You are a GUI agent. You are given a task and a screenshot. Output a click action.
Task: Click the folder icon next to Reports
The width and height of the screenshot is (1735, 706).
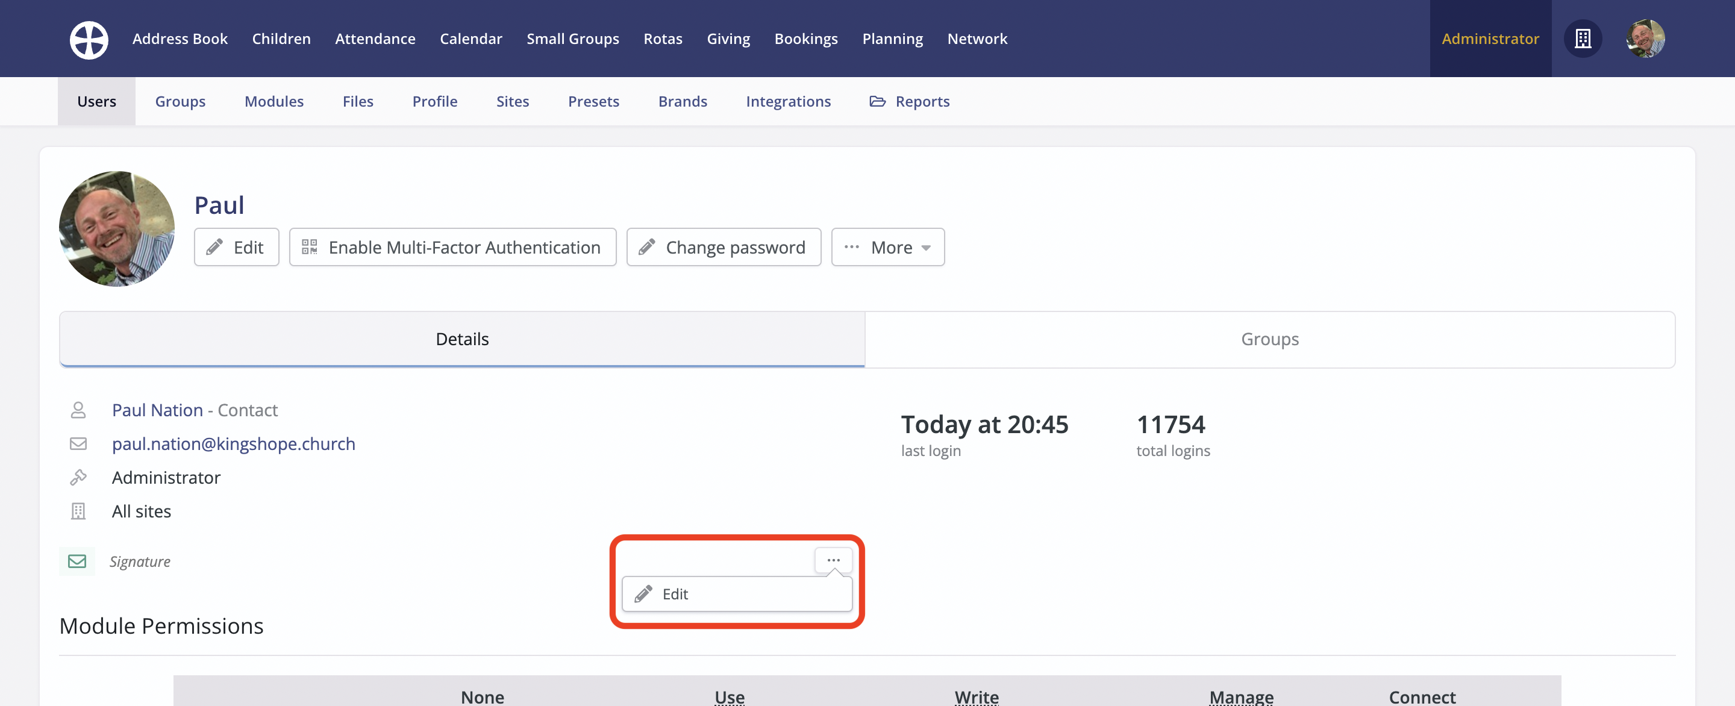point(877,101)
